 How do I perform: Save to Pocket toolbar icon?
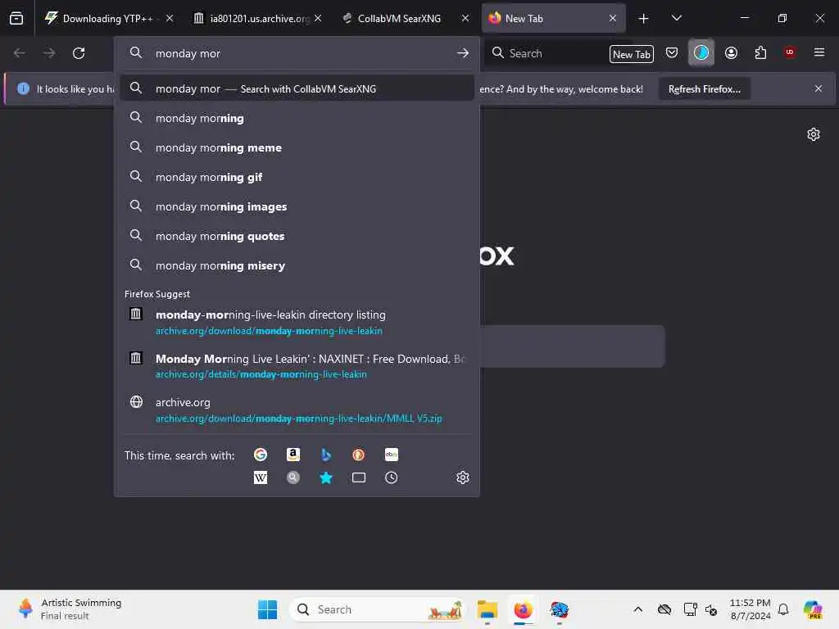tap(672, 53)
